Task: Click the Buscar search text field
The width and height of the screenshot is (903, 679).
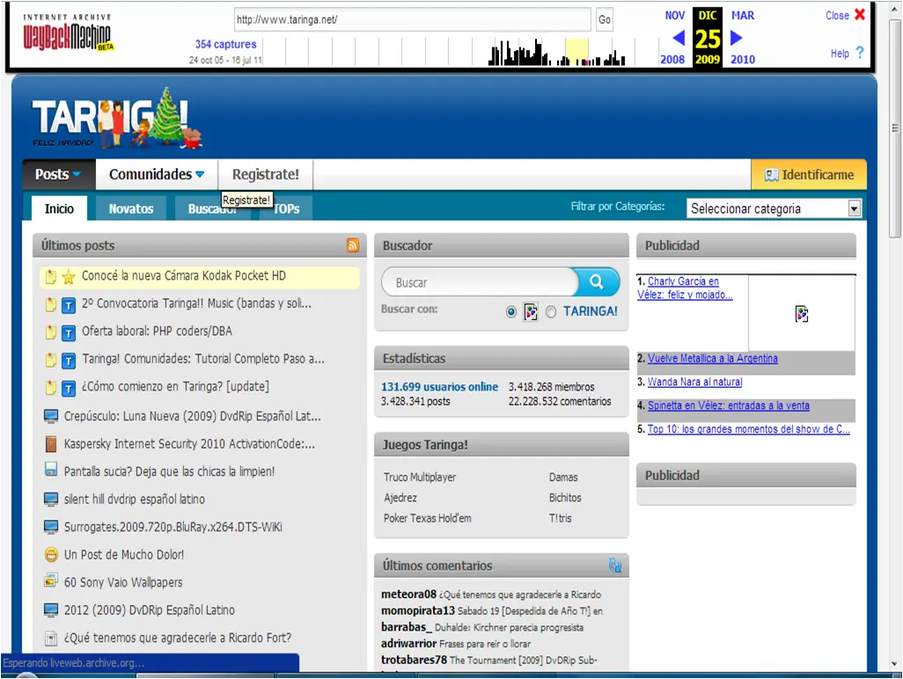Action: (x=479, y=282)
